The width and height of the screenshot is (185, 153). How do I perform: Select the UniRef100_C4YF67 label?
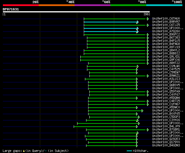point(166,95)
